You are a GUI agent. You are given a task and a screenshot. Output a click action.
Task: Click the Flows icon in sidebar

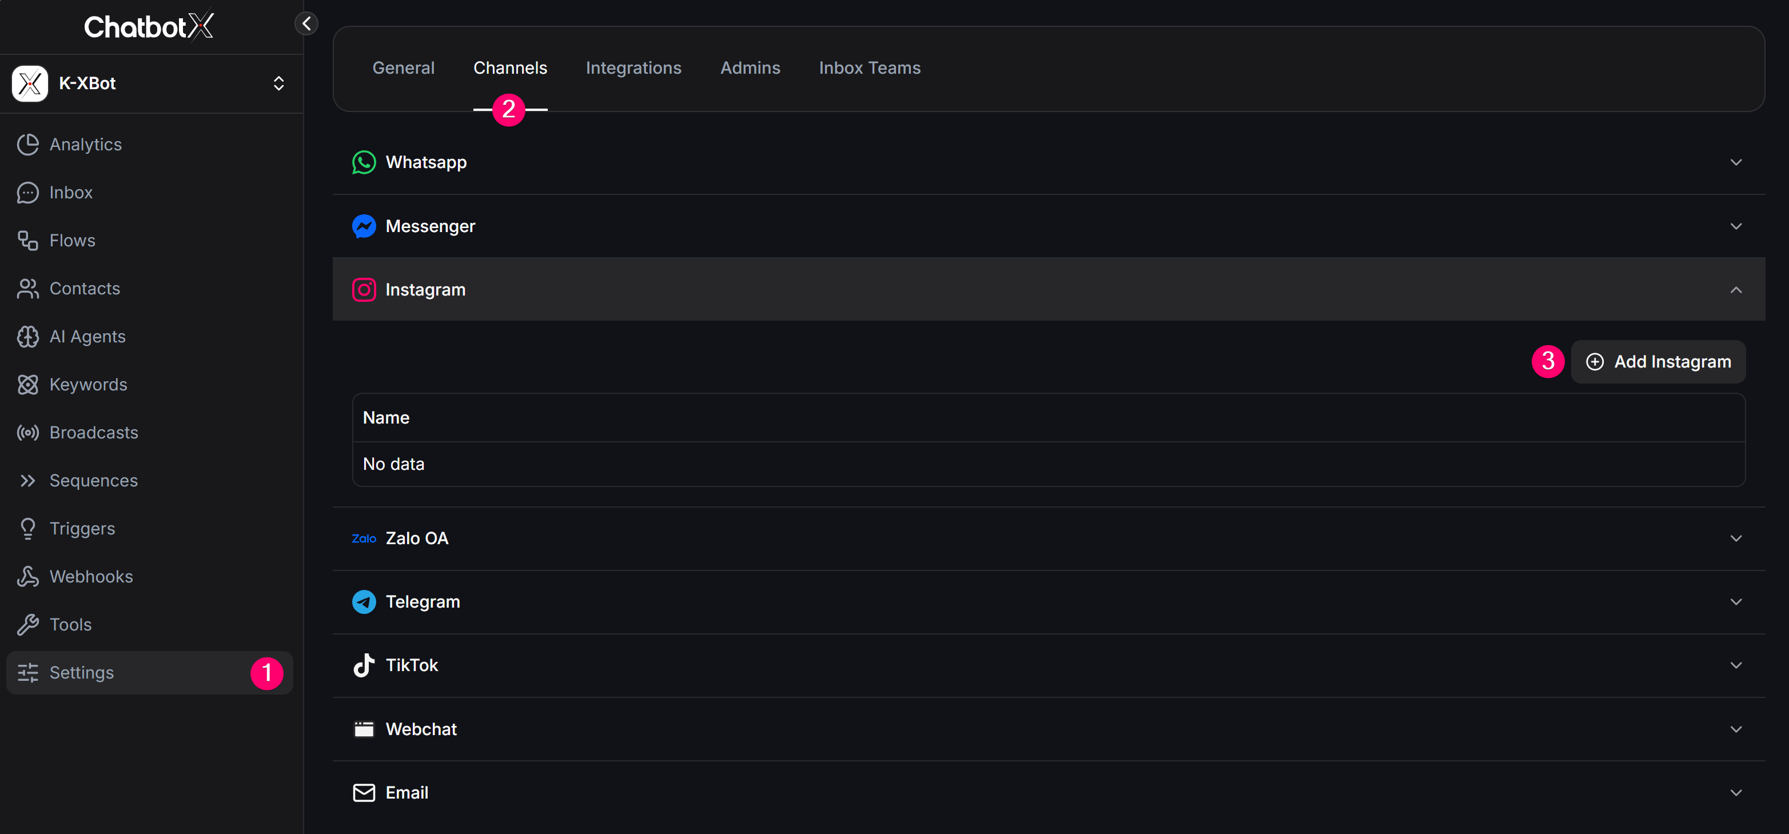28,240
